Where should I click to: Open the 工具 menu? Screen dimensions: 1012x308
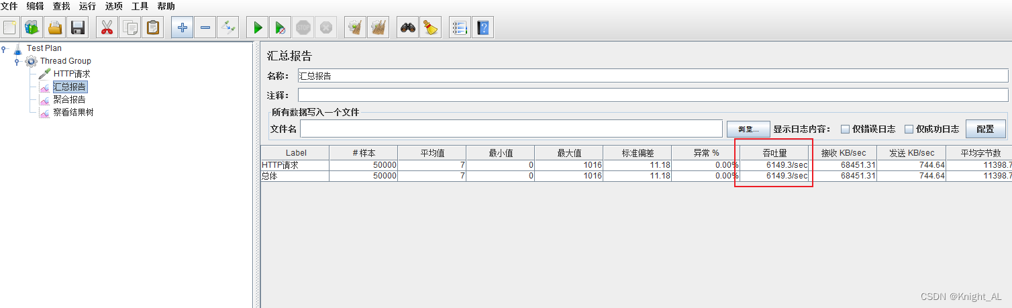coord(140,6)
